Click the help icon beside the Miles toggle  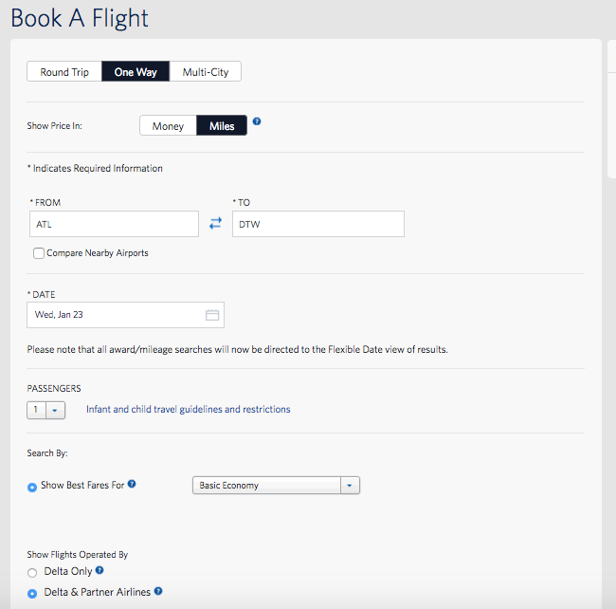pos(257,122)
